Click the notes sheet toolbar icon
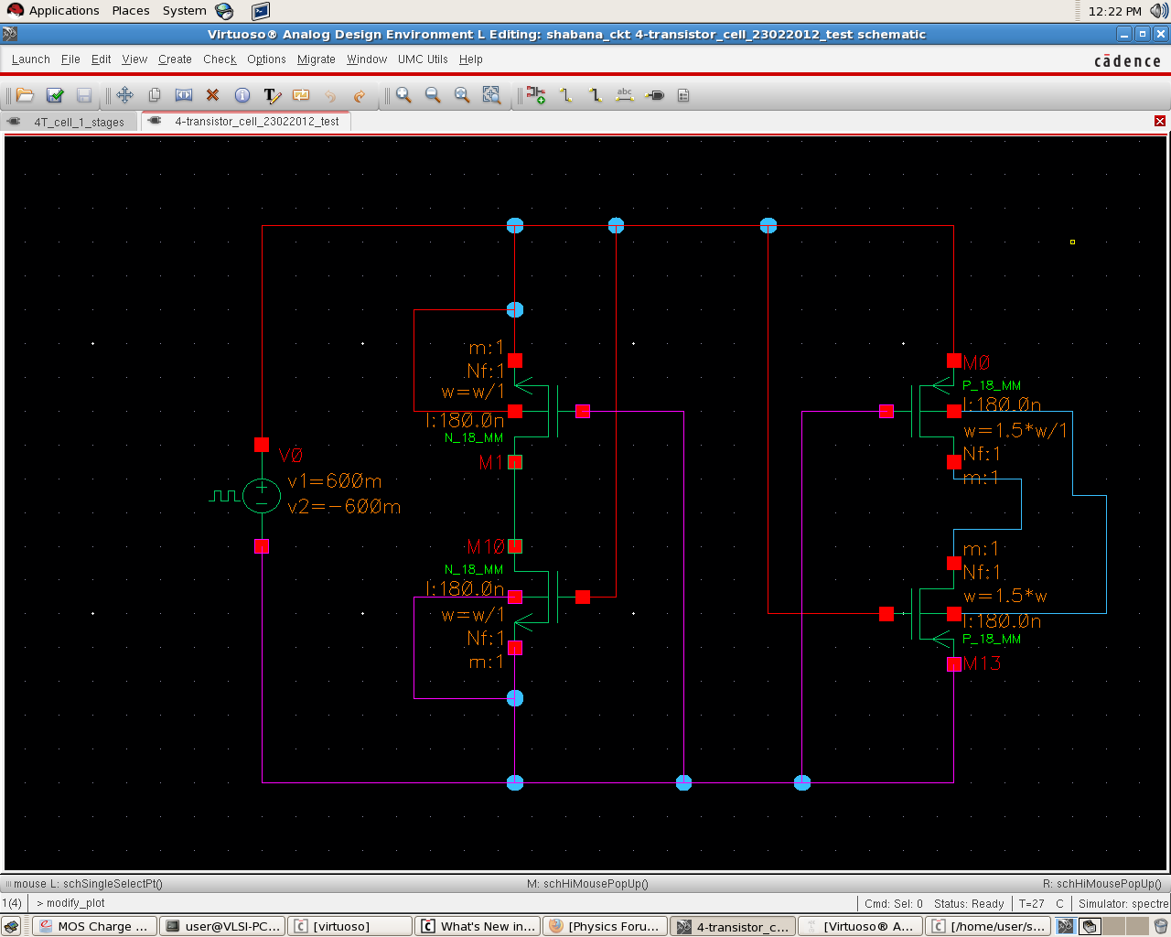The width and height of the screenshot is (1171, 937). click(x=683, y=95)
